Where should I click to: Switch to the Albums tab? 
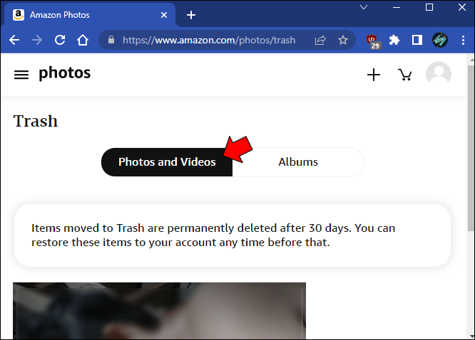tap(298, 162)
